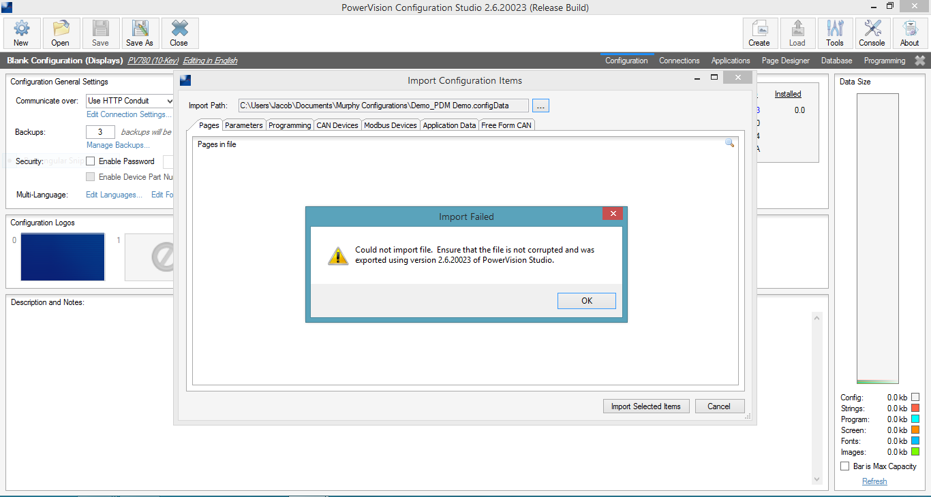Toggle the Enable Password checkbox
This screenshot has height=497, width=931.
(x=91, y=161)
